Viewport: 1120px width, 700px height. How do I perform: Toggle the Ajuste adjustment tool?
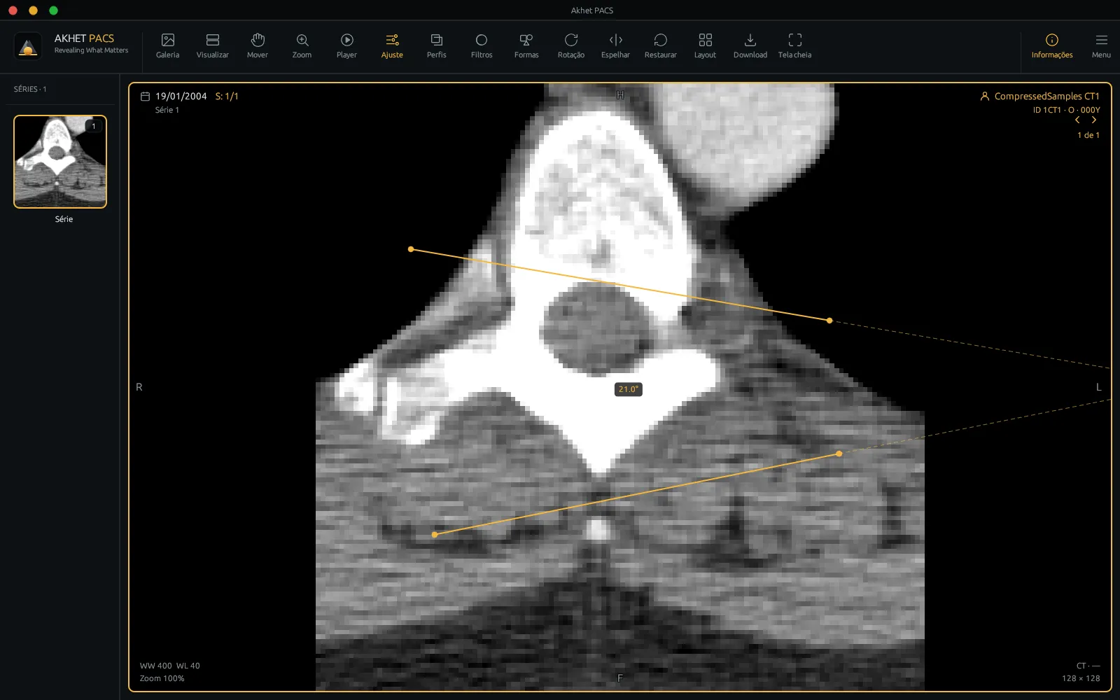tap(392, 46)
